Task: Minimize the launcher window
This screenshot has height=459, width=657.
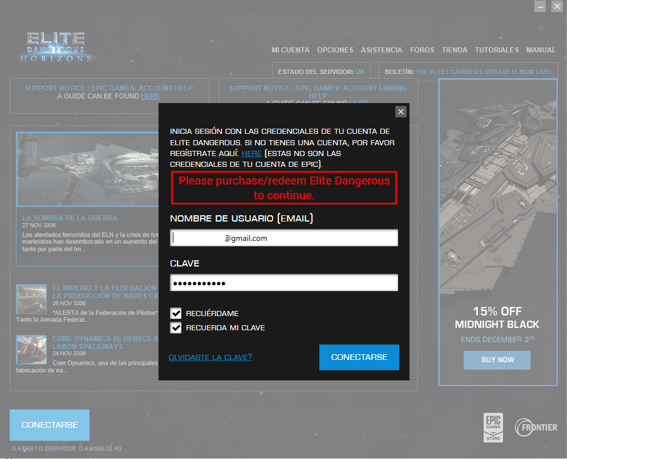Action: tap(540, 6)
